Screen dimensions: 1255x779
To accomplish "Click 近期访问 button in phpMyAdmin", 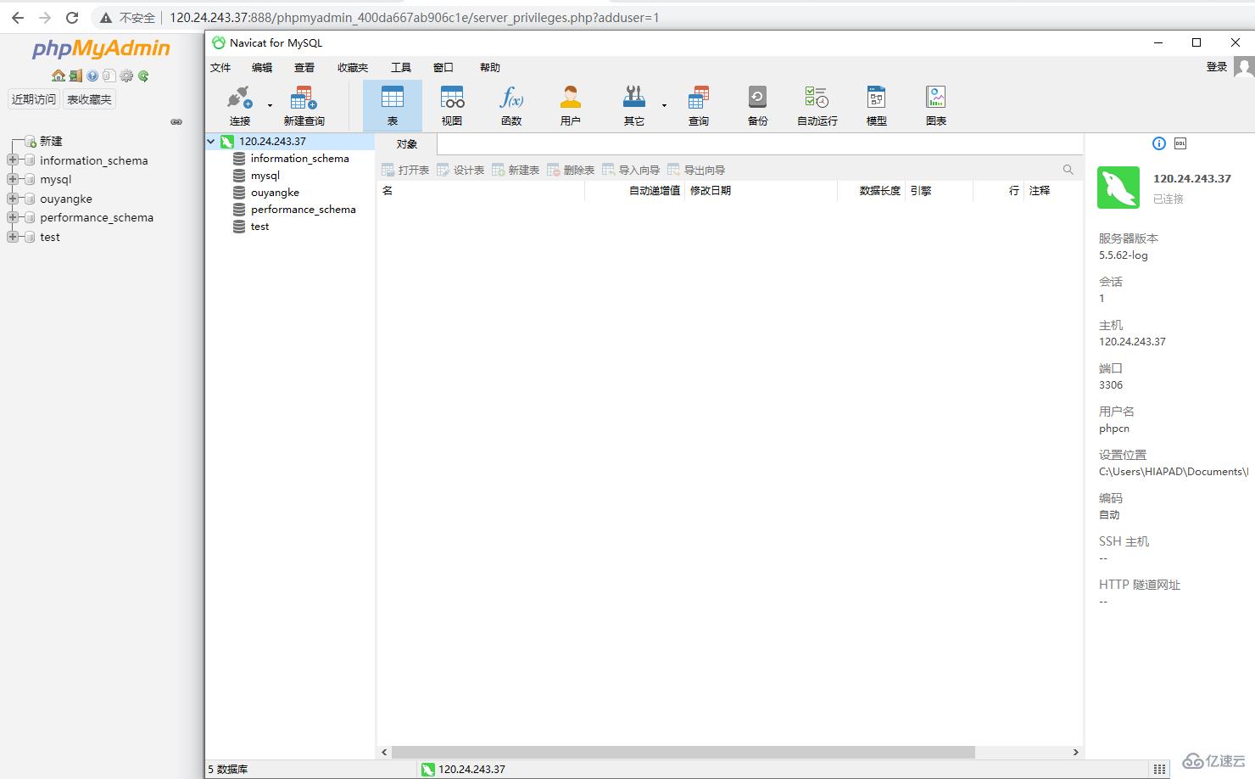I will pos(34,99).
